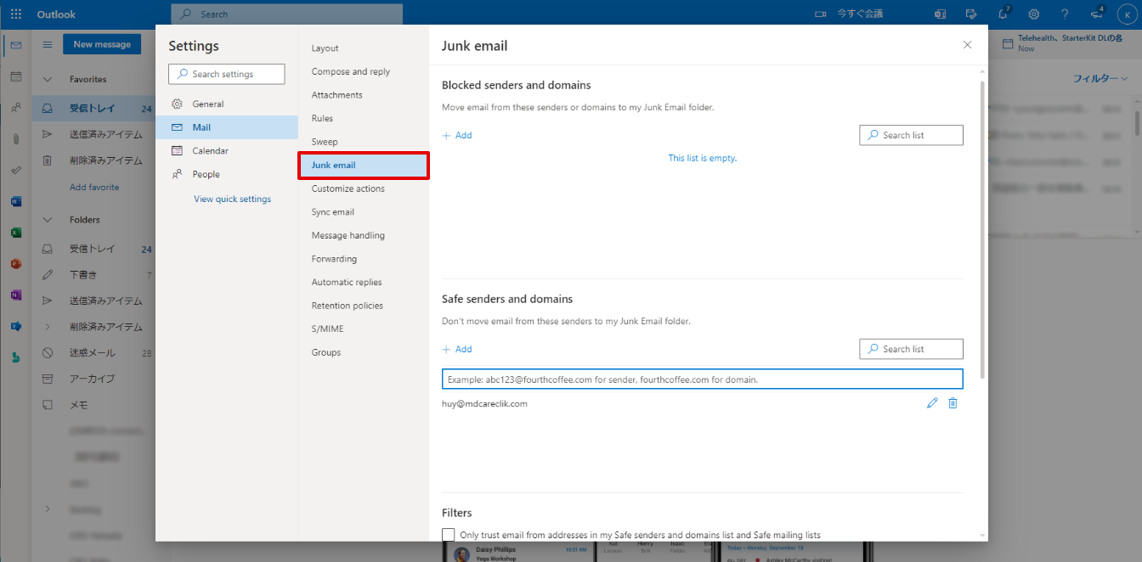1142x562 pixels.
Task: Click View quick settings link
Action: tap(232, 199)
